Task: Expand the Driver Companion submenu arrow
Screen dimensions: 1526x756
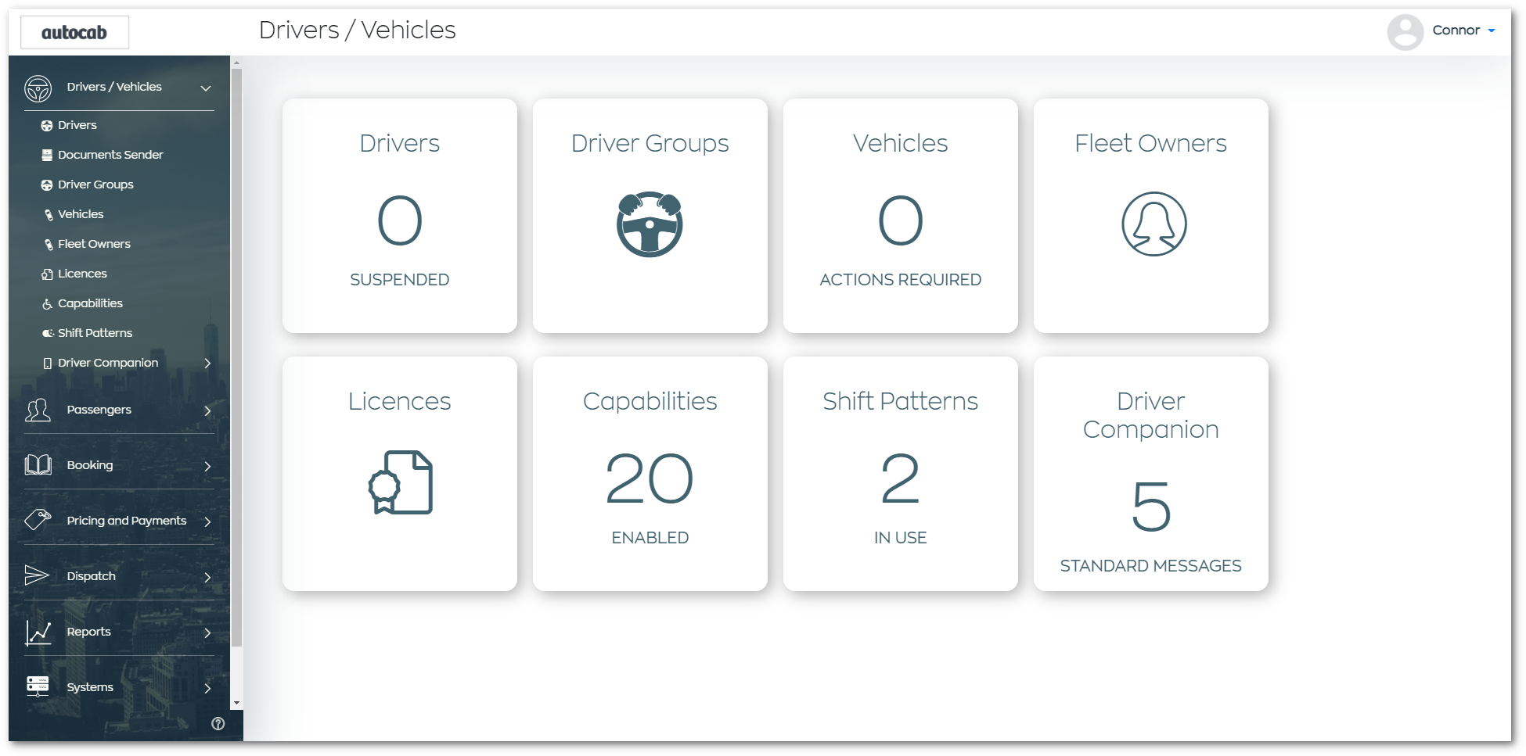Action: pyautogui.click(x=207, y=363)
